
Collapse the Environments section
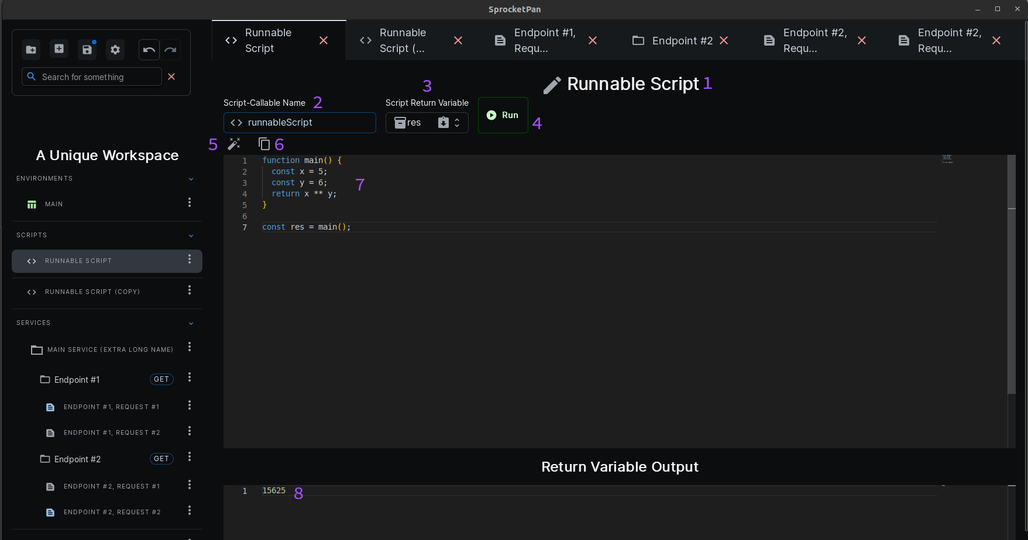(191, 179)
